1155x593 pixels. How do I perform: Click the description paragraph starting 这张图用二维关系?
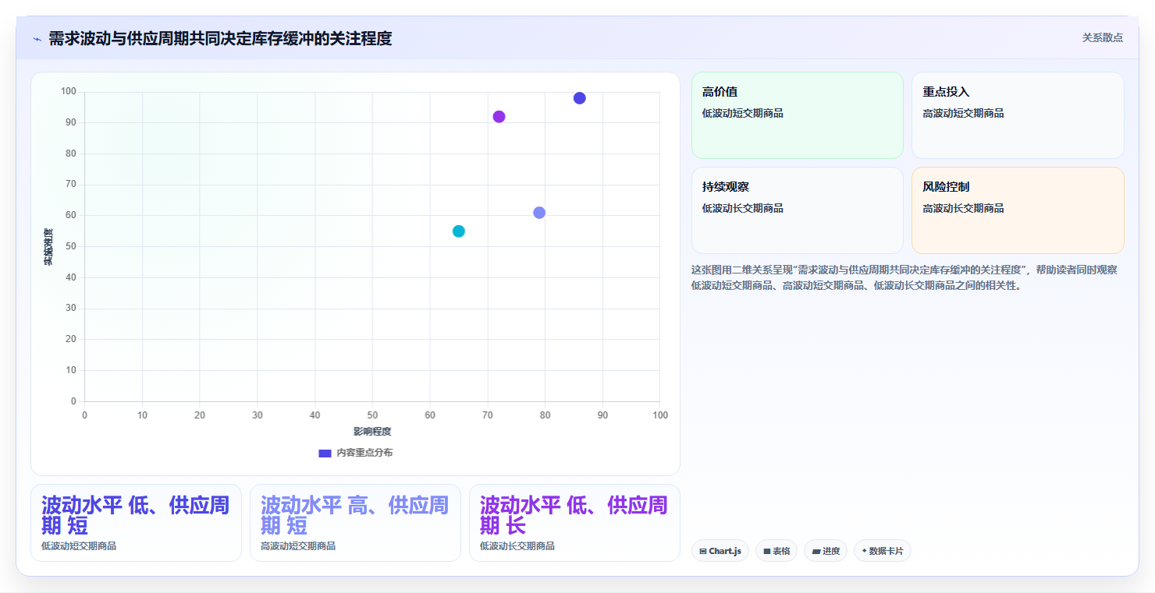click(904, 277)
